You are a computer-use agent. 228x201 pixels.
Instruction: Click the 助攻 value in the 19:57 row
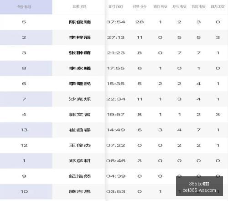point(218,115)
